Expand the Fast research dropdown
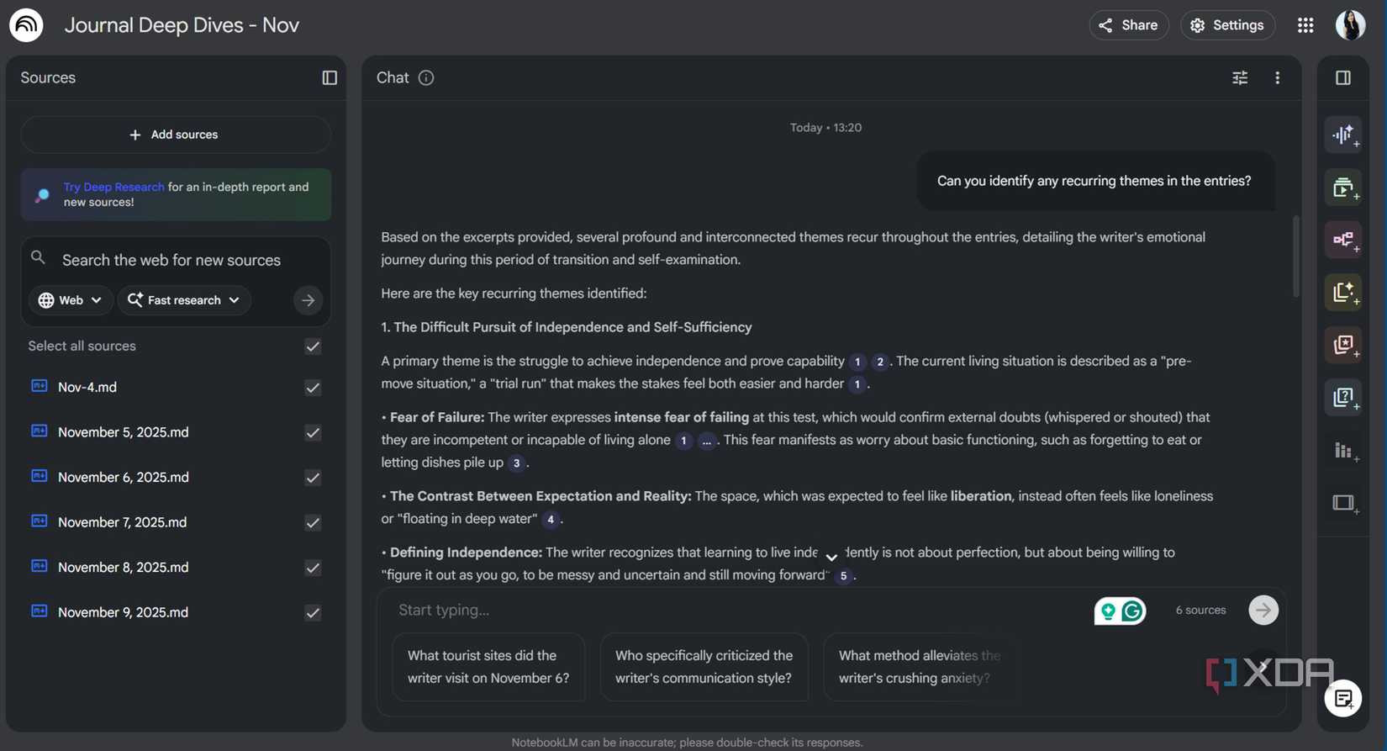 (184, 299)
